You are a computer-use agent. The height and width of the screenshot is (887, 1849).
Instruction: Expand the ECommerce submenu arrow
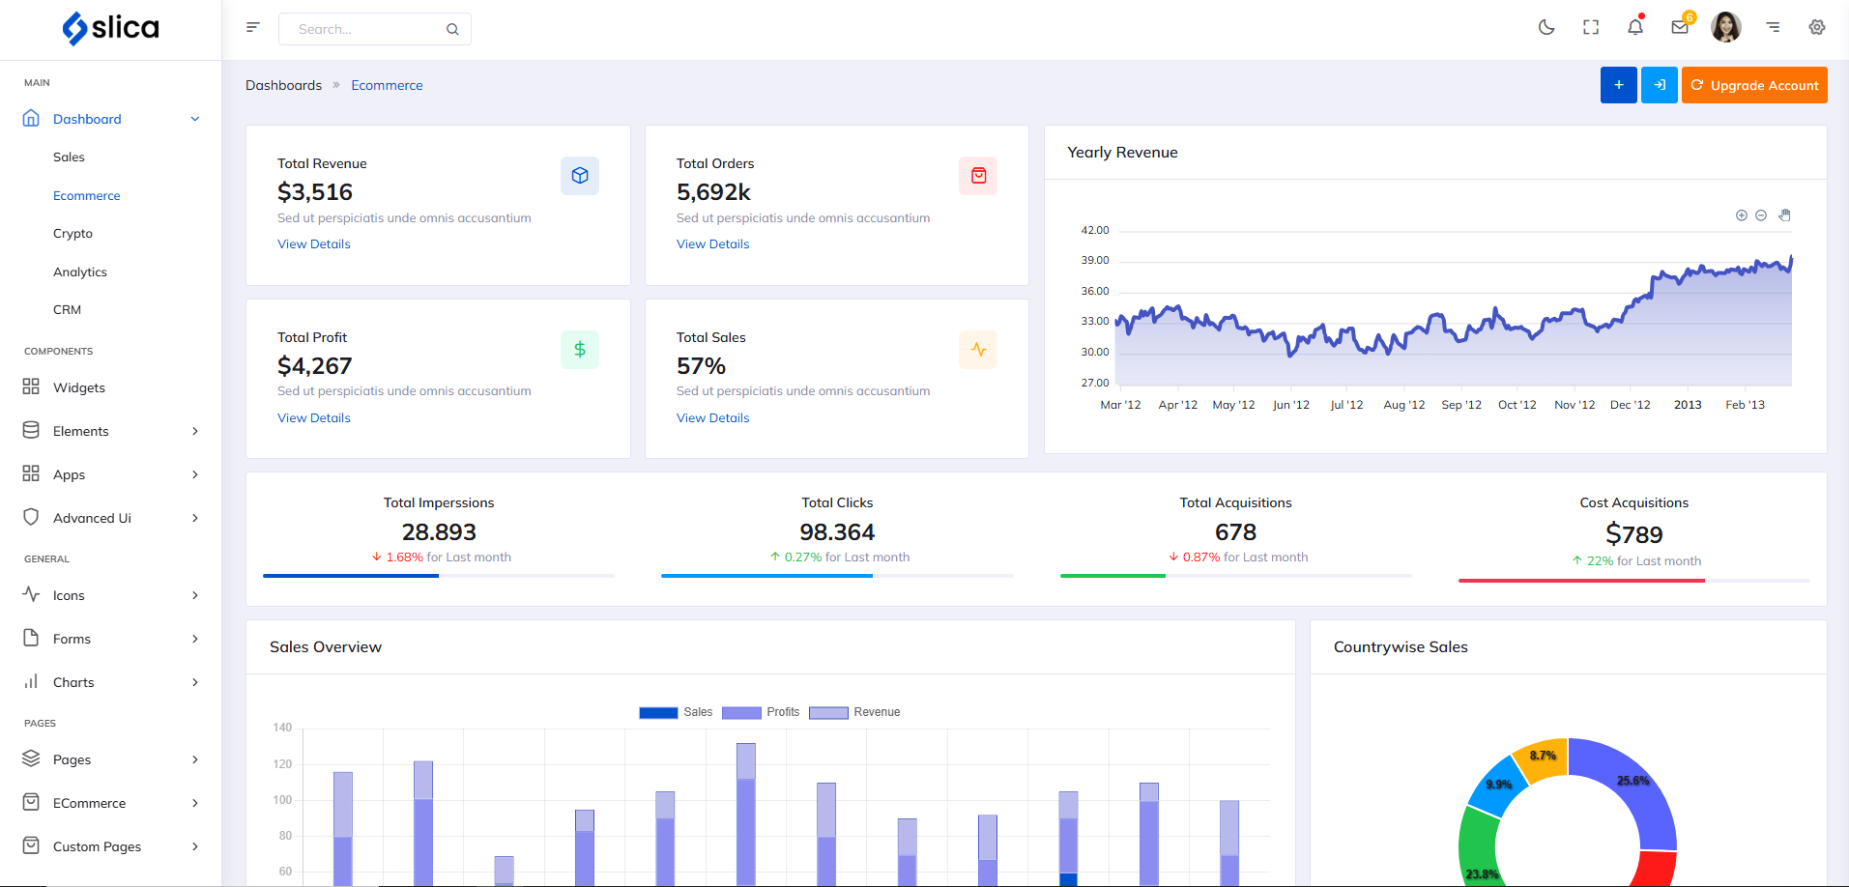[195, 803]
